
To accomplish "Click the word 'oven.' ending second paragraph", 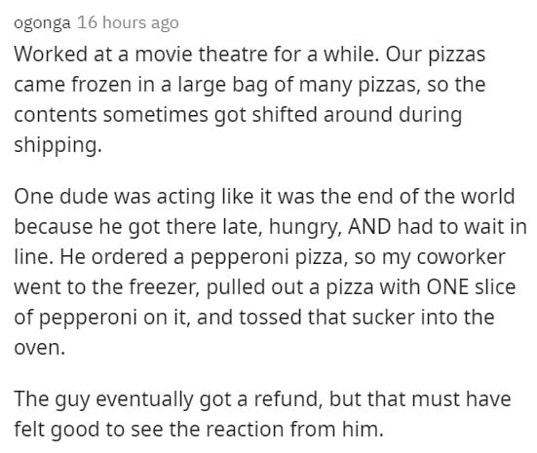I will pos(40,348).
